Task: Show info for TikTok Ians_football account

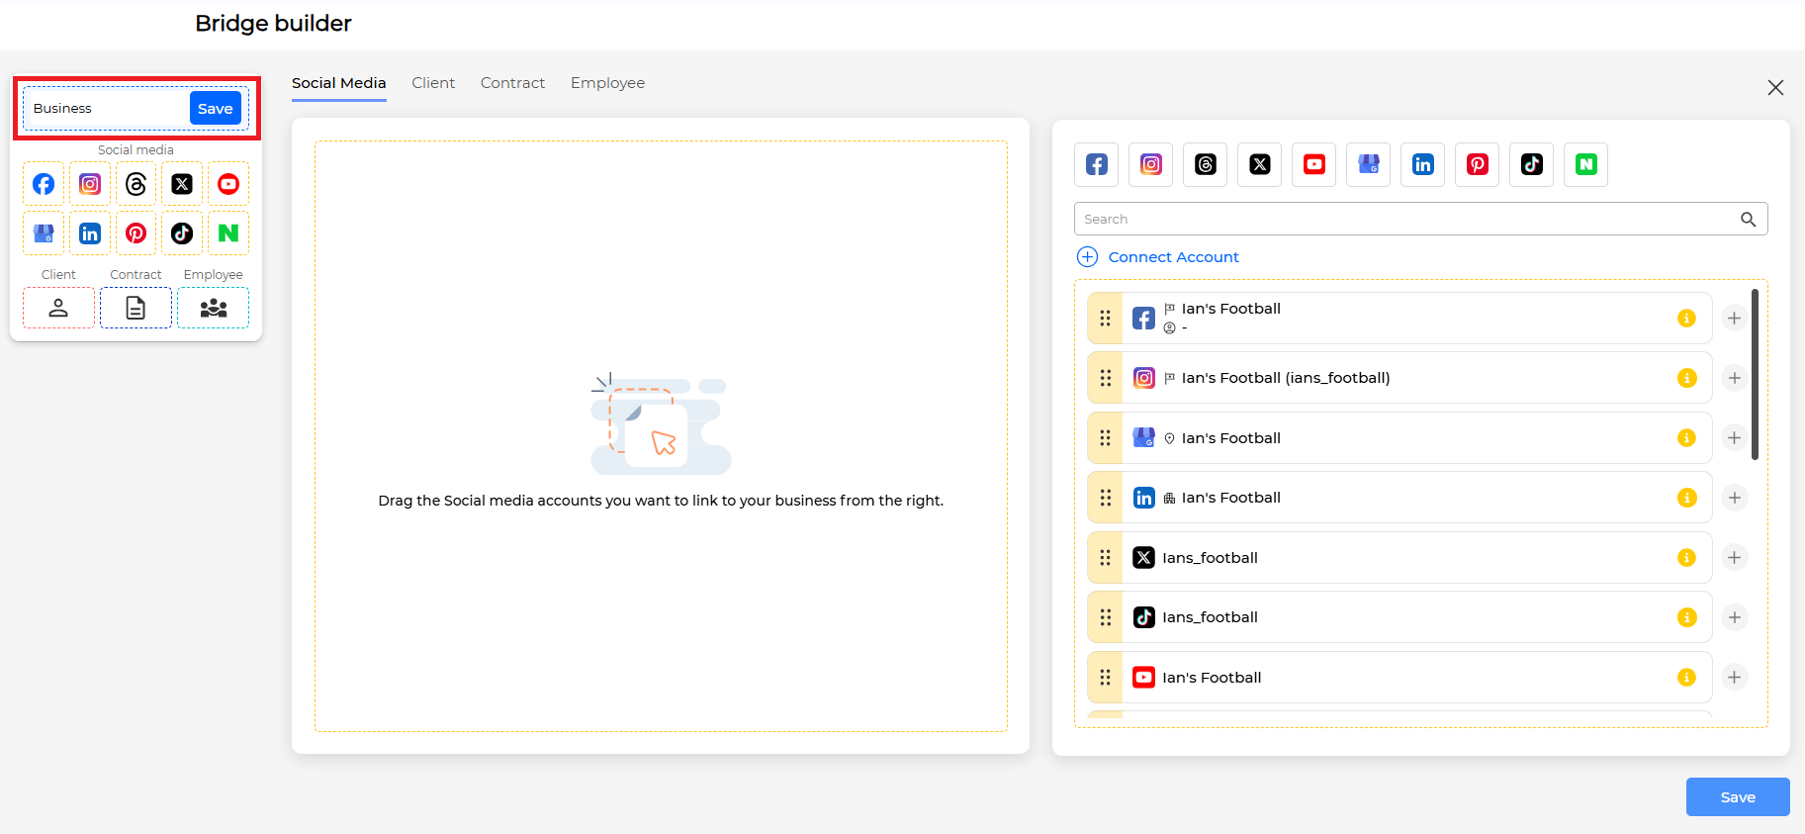Action: point(1687,617)
